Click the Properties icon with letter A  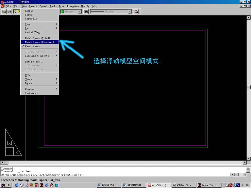136,11
